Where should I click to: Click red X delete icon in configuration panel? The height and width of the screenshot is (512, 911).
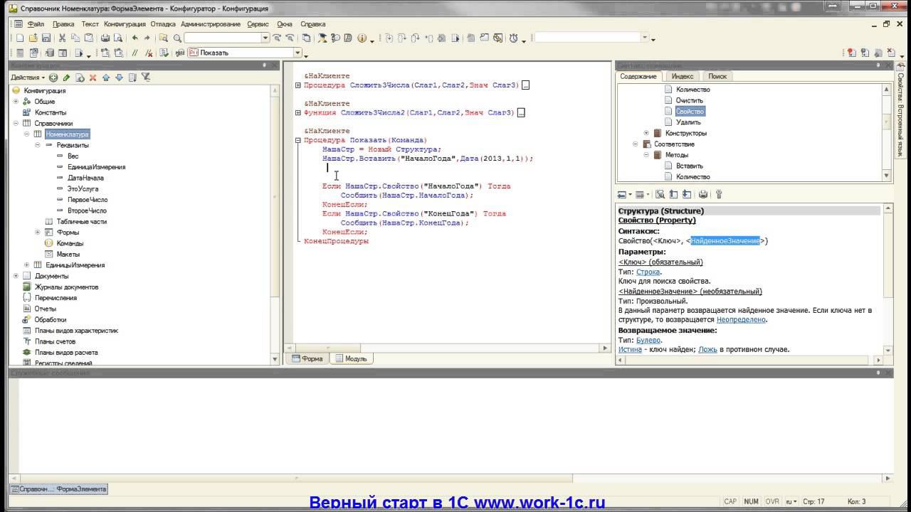point(93,78)
